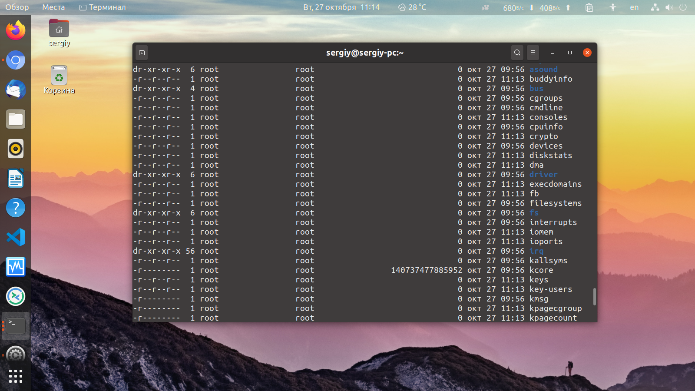Open the accessibility menu in top bar
The height and width of the screenshot is (391, 695).
(612, 7)
